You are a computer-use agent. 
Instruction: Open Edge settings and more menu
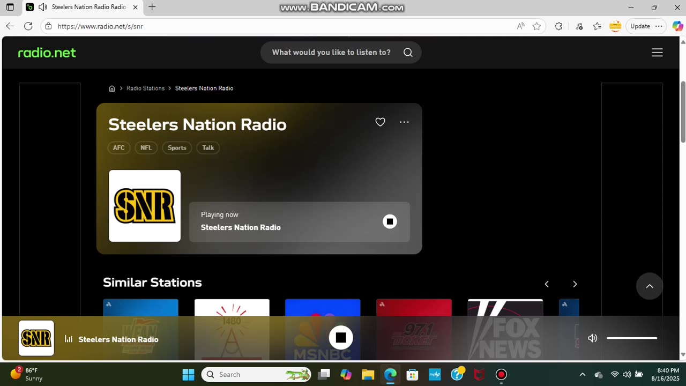click(659, 26)
